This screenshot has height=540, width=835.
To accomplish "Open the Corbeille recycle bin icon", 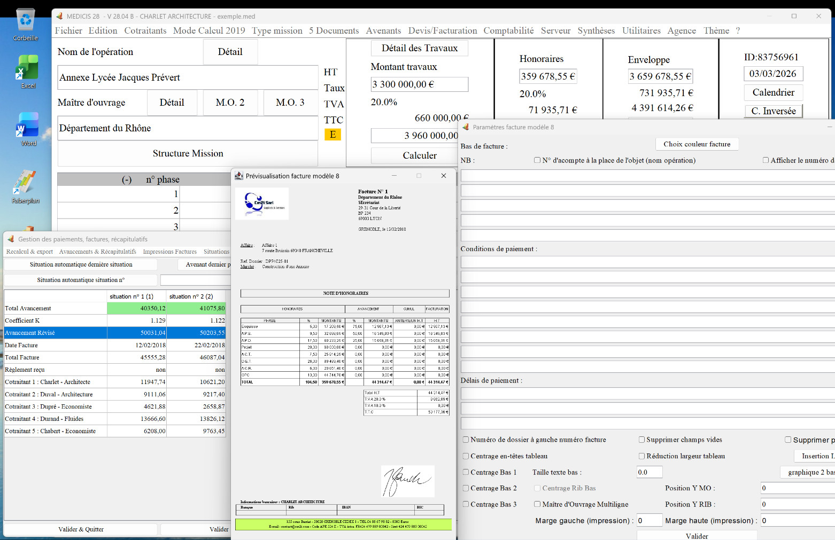I will click(26, 24).
